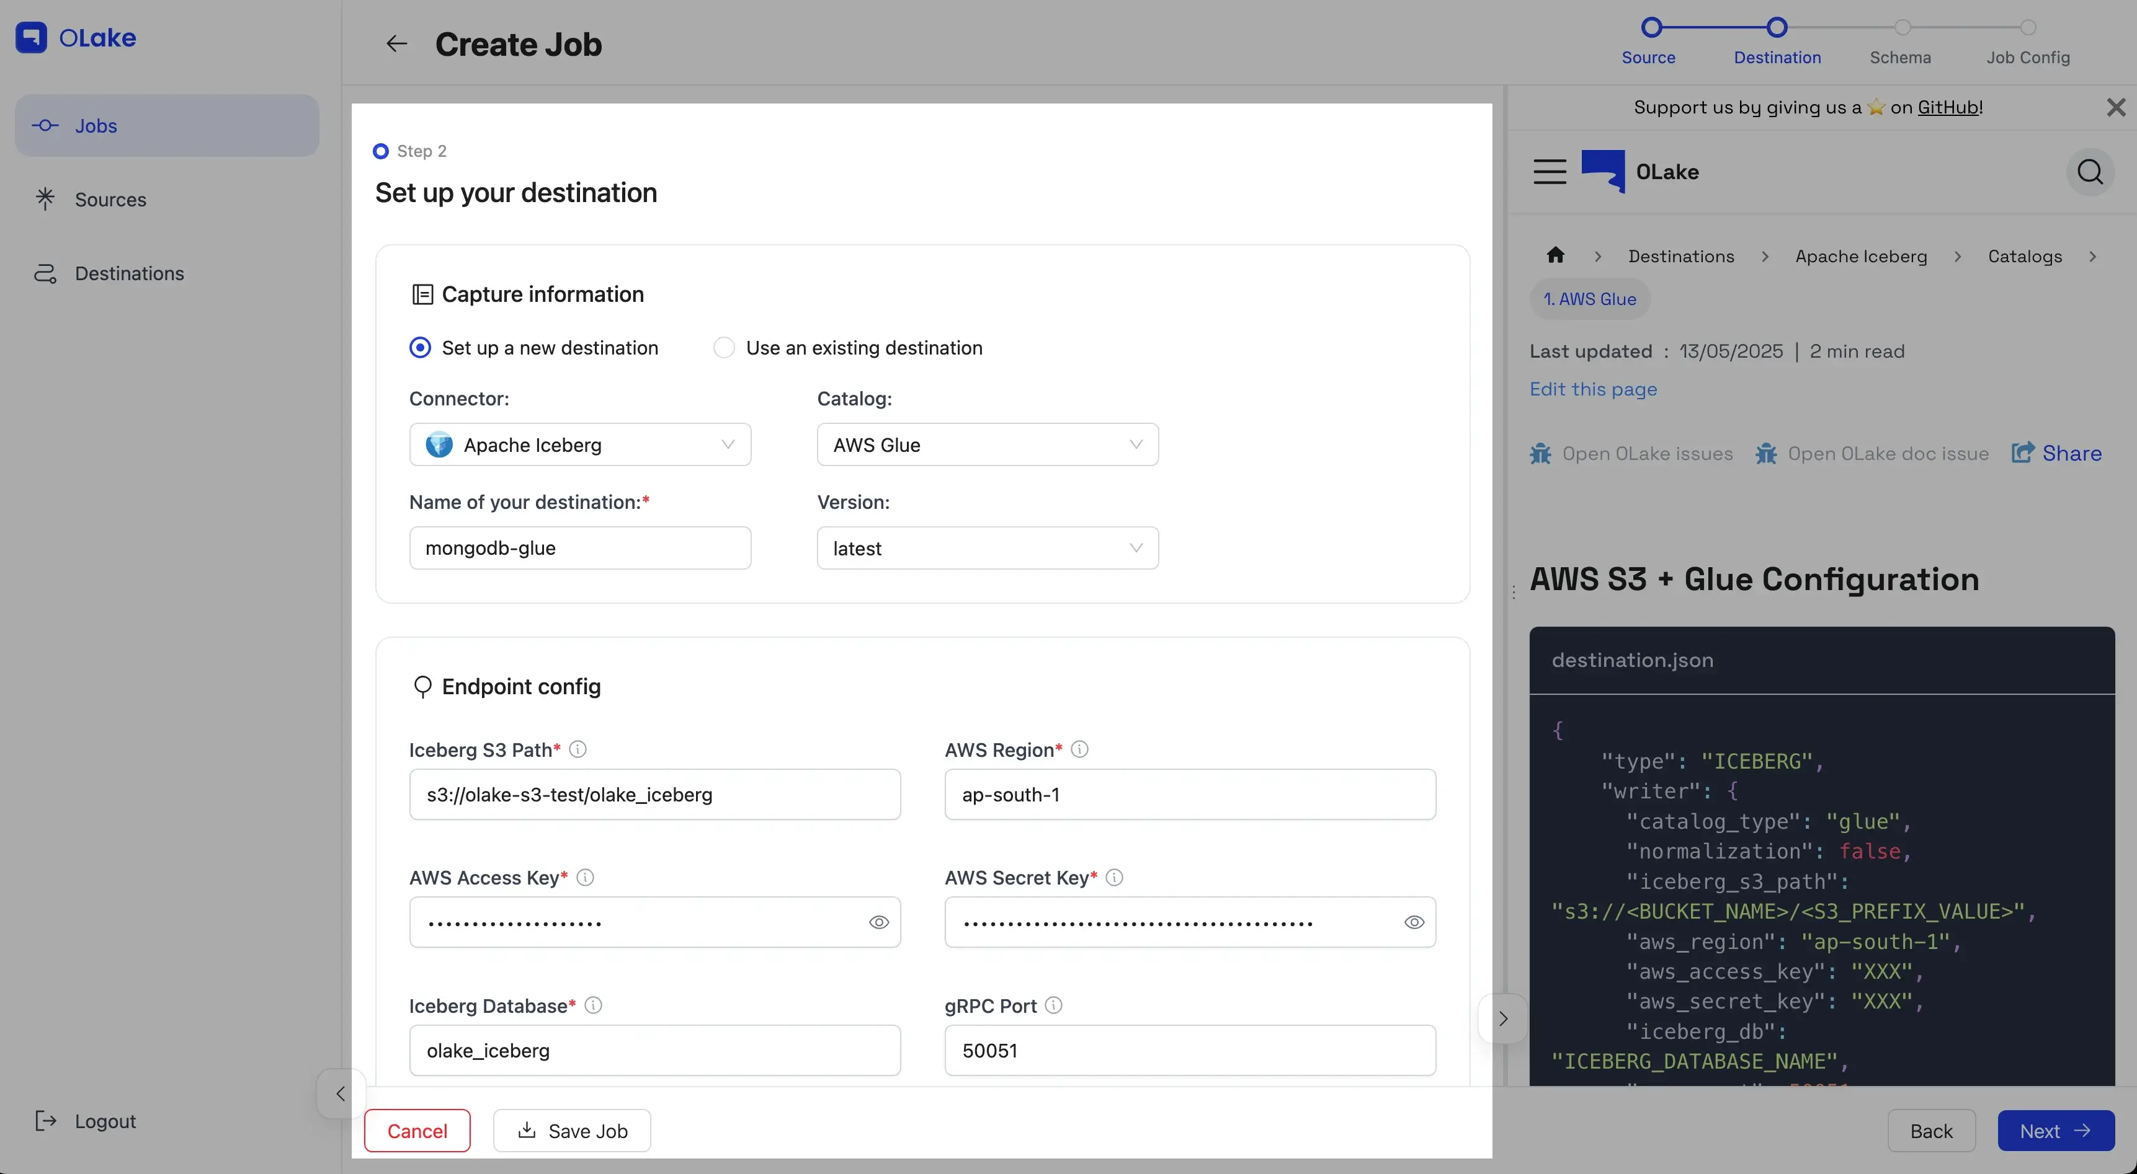Click info icon next to Iceberg S3 Path
Screen dimensions: 2137x1174
[x=578, y=749]
